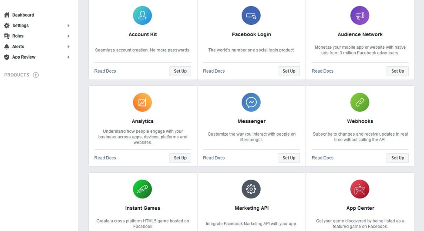Click the green Webhooks link icon
Screen dimensions: 424x231
tap(360, 102)
